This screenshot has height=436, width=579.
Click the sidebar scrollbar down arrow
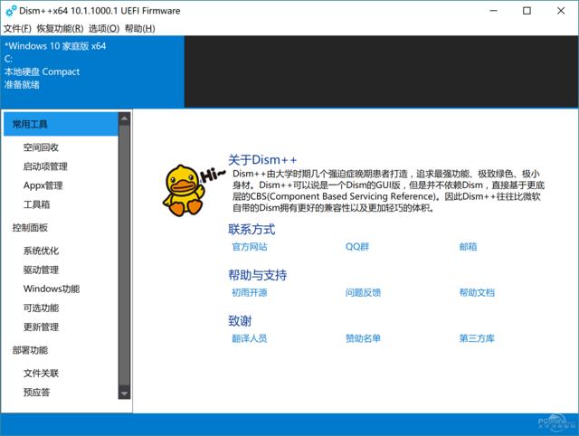tap(124, 393)
